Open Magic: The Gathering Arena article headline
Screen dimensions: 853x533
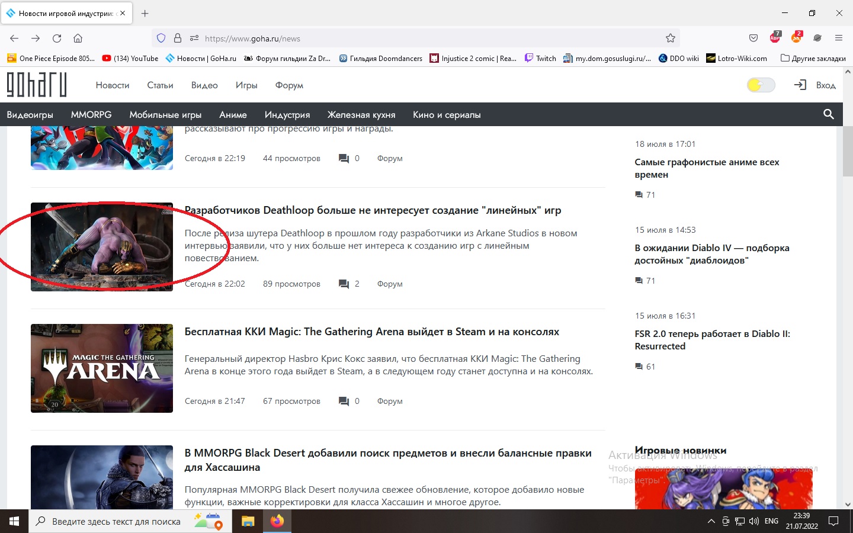(x=371, y=332)
